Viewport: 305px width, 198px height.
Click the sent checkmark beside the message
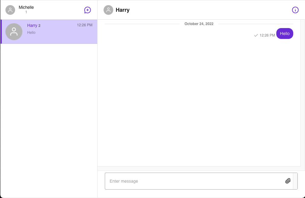(256, 35)
